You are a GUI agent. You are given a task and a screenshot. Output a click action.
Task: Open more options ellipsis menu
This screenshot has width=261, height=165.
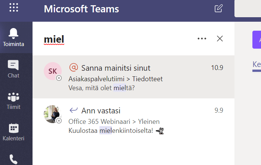point(202,39)
